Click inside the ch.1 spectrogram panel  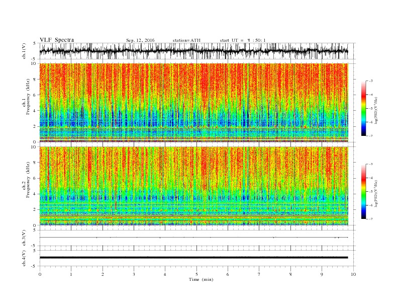click(x=194, y=103)
